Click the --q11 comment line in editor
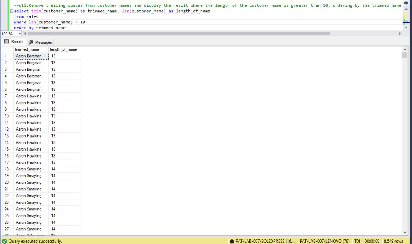Viewport: 412px width, 244px height. tap(207, 5)
